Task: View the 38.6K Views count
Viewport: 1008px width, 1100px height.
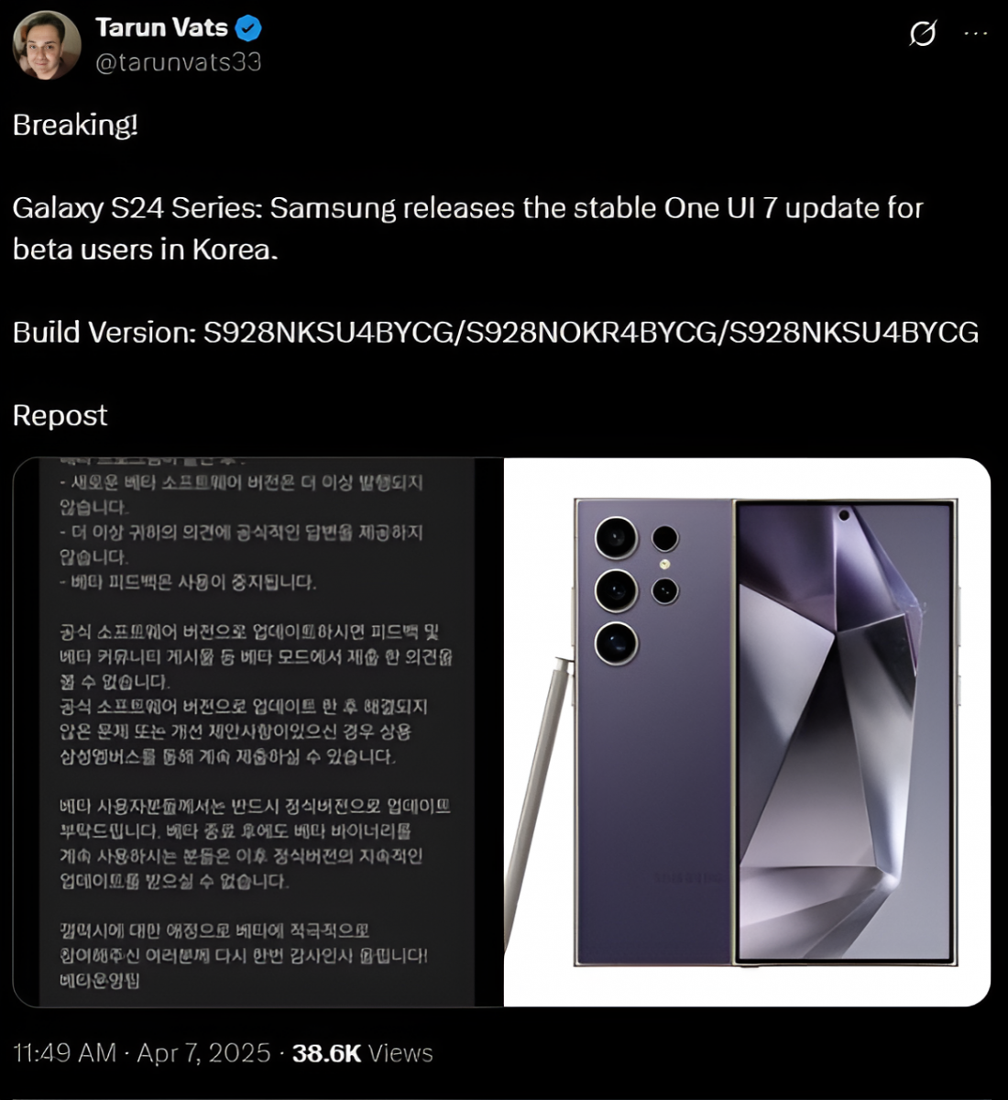Action: pos(363,1053)
